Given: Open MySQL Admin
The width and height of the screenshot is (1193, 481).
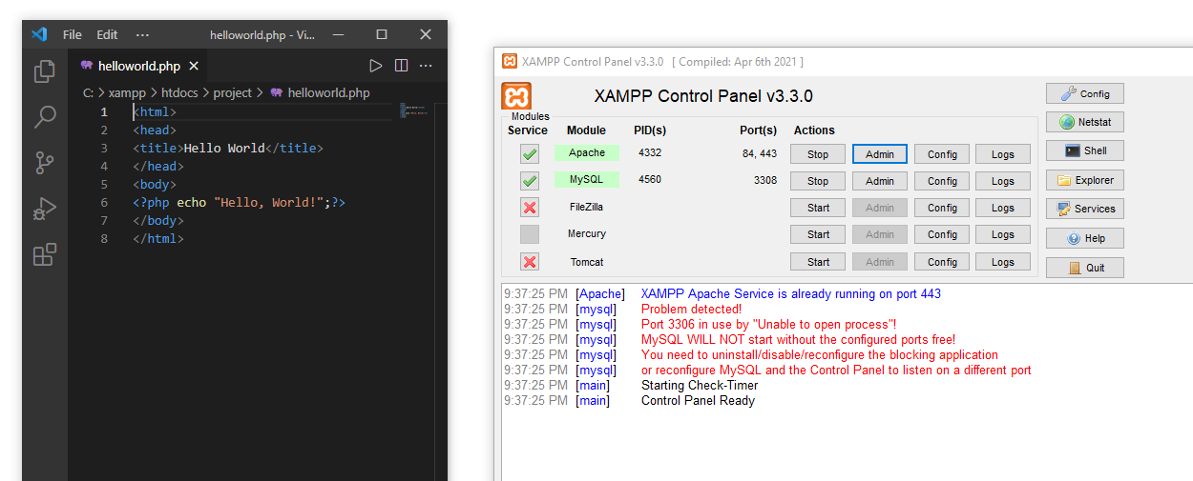Looking at the screenshot, I should point(879,181).
